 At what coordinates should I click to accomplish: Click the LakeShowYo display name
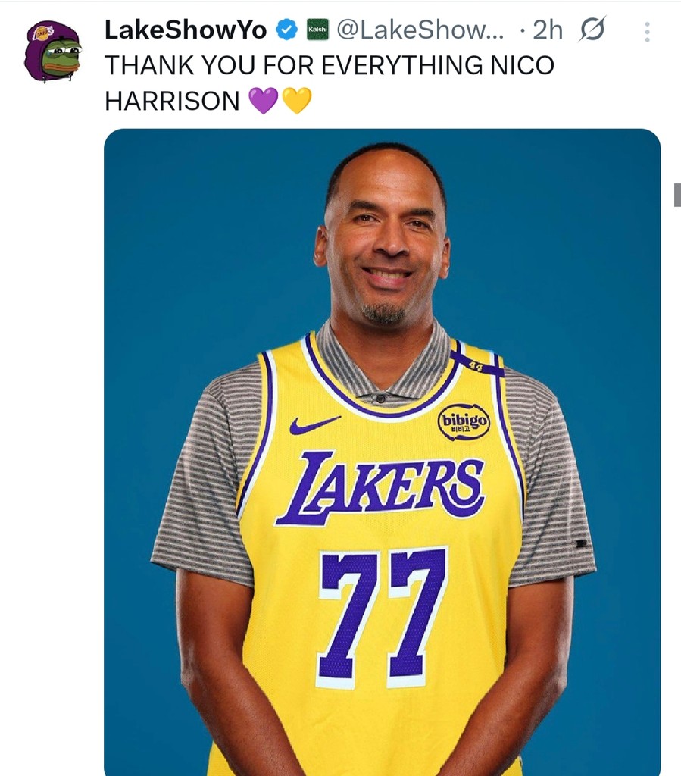click(x=186, y=30)
